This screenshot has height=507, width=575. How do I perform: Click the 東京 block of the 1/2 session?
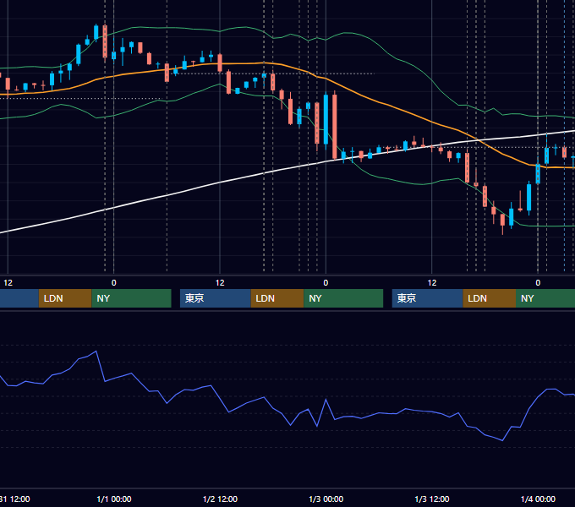pyautogui.click(x=216, y=298)
